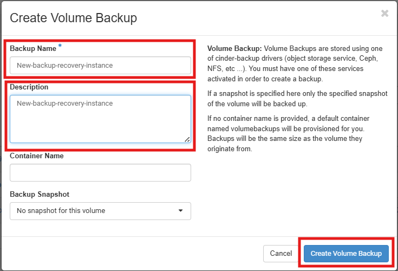Click the Container Name label
This screenshot has width=398, height=271.
click(x=37, y=156)
